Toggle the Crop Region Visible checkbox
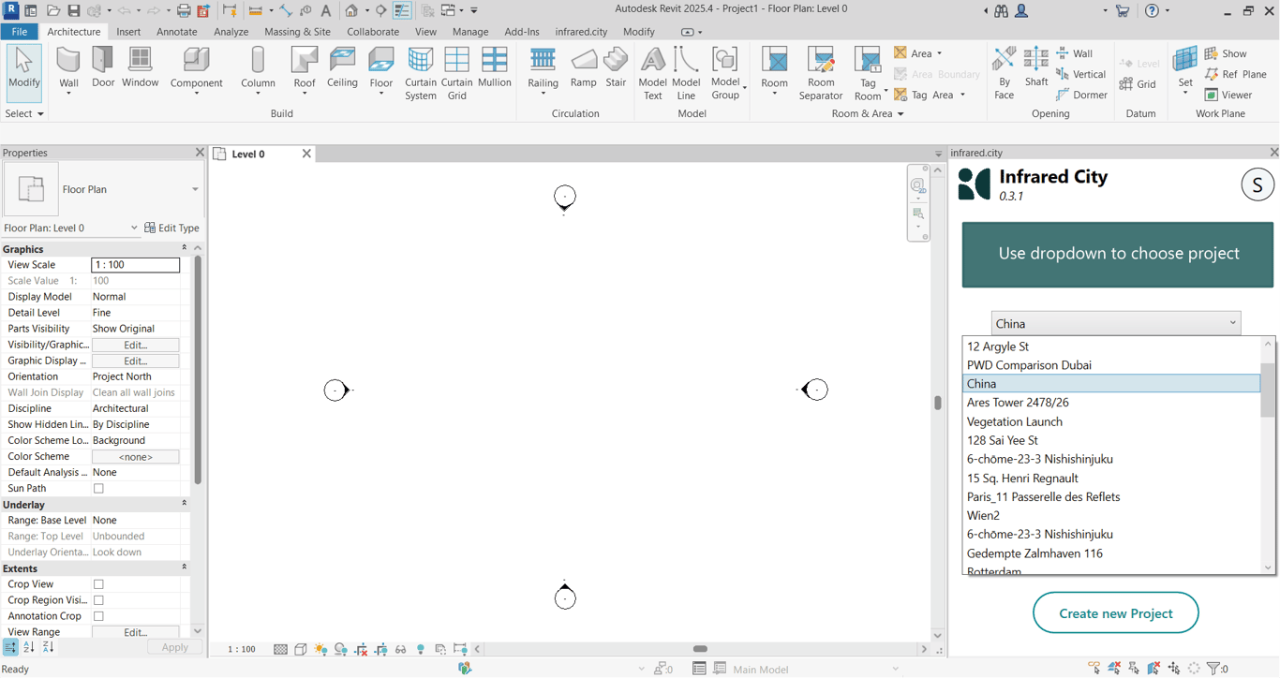 pos(98,600)
